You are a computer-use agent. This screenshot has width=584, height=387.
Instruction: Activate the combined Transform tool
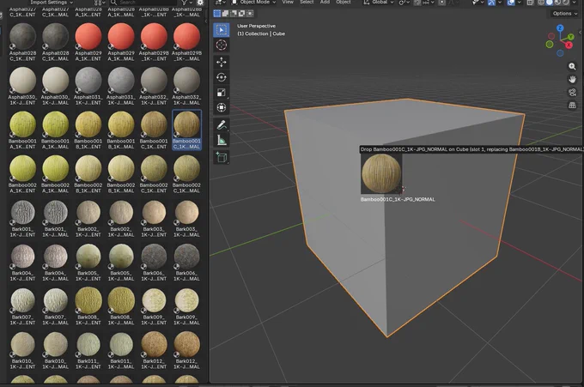222,107
